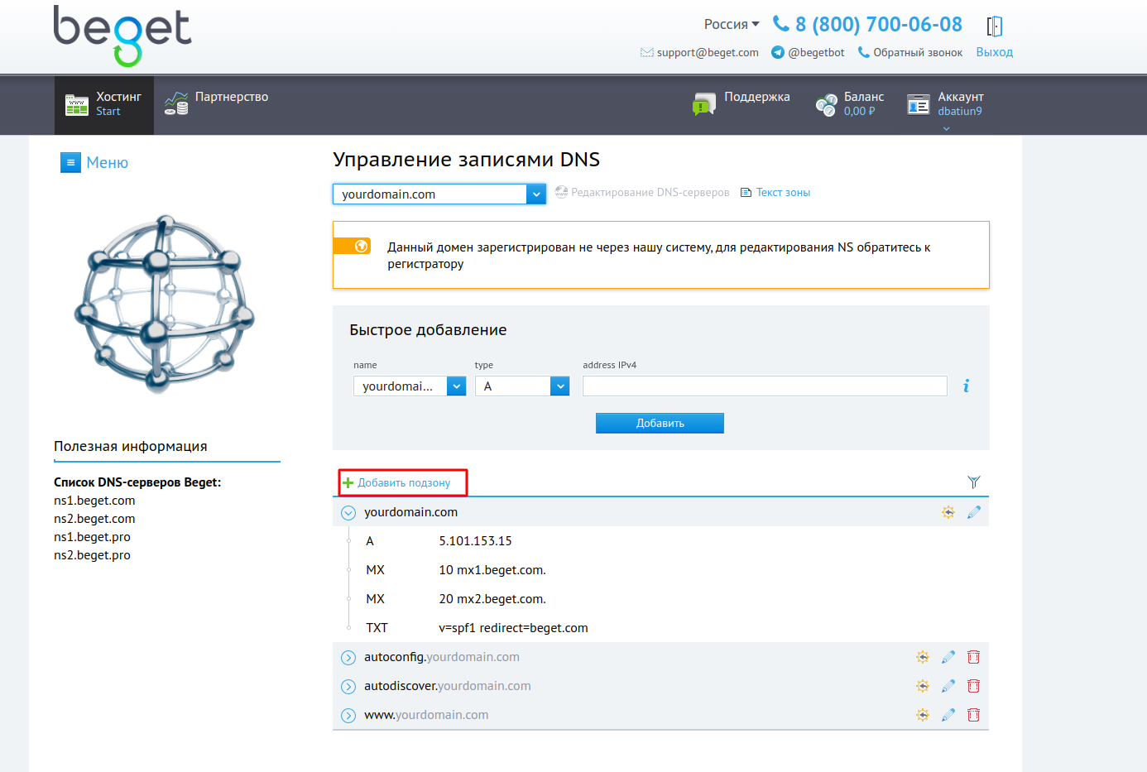Open the record type dropdown
The height and width of the screenshot is (772, 1147).
[x=560, y=386]
